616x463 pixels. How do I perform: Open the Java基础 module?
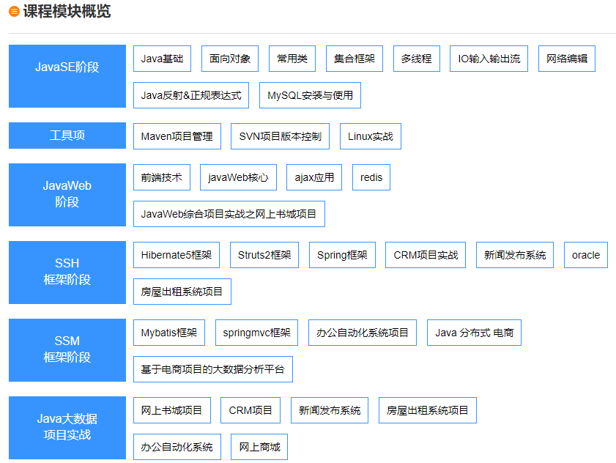[x=161, y=59]
